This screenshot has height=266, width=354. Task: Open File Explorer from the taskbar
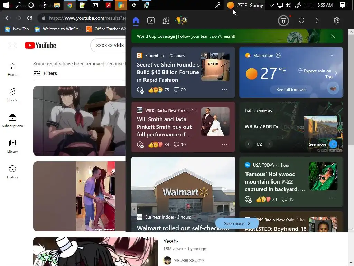tap(57, 5)
